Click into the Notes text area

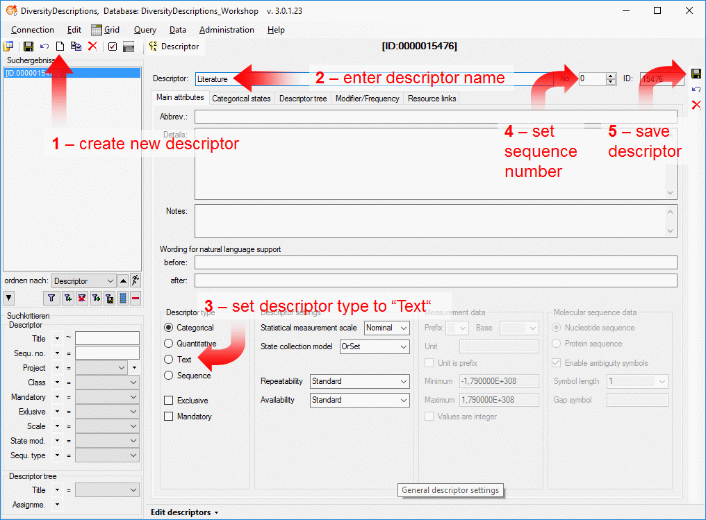(436, 221)
